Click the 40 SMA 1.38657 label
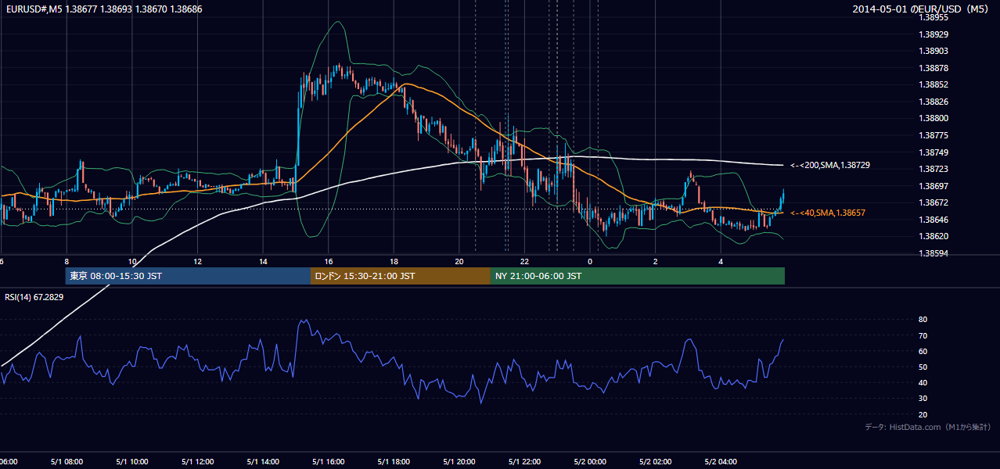The height and width of the screenshot is (469, 1000). [828, 213]
